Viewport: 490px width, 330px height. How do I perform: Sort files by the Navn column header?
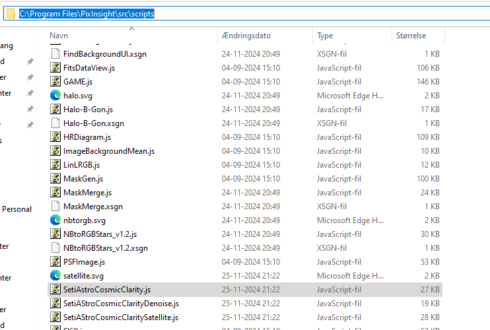[59, 36]
